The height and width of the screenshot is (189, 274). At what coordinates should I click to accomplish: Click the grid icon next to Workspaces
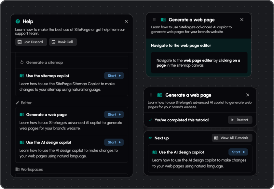tap(17, 169)
